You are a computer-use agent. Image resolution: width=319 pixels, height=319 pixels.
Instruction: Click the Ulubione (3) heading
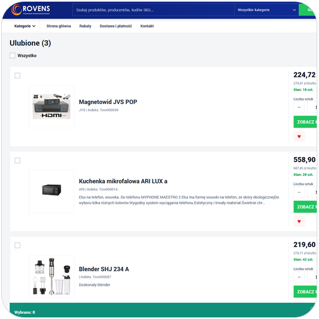click(30, 43)
